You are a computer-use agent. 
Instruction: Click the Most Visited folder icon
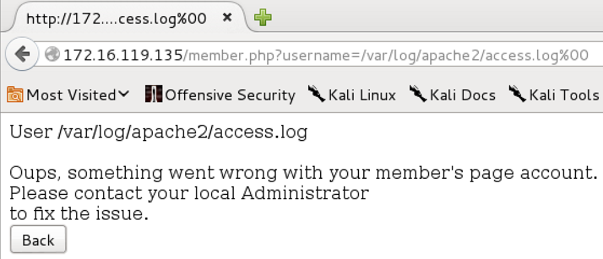coord(16,95)
